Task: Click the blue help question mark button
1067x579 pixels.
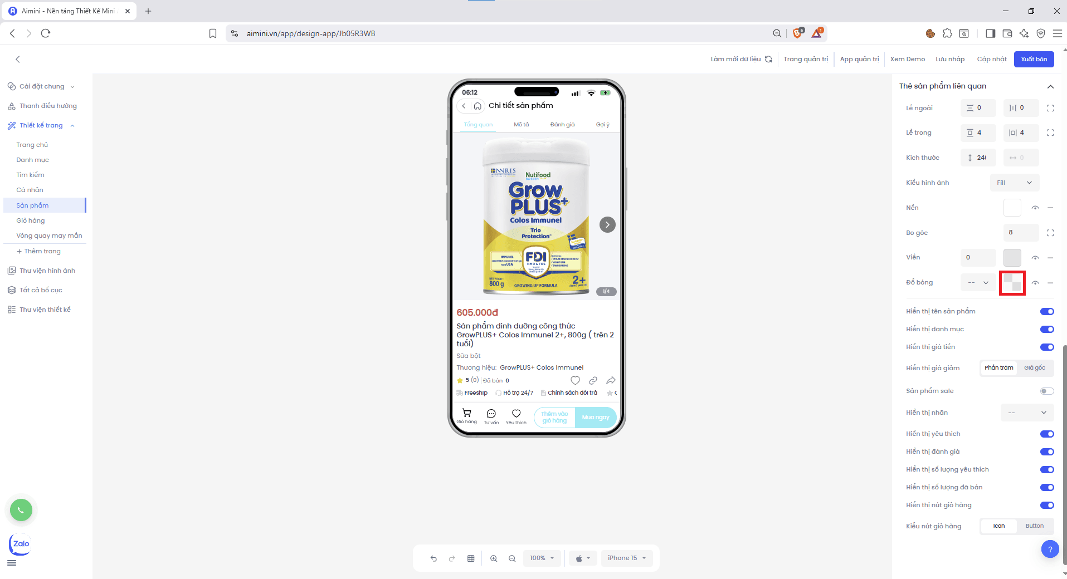Action: tap(1050, 549)
